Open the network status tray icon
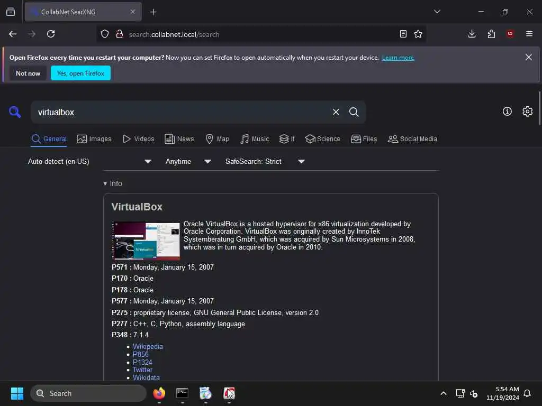 (x=460, y=393)
